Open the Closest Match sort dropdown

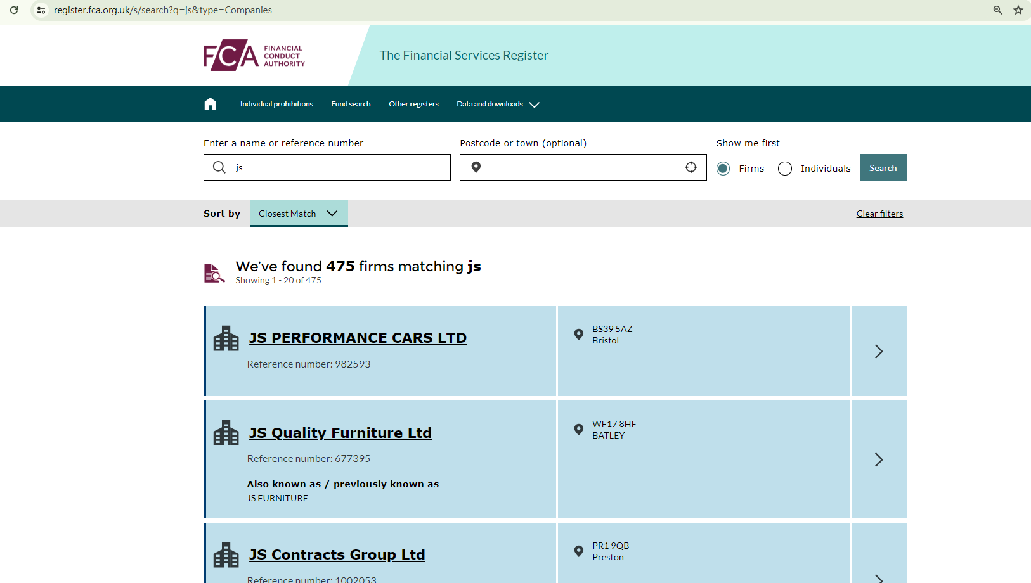coord(299,214)
